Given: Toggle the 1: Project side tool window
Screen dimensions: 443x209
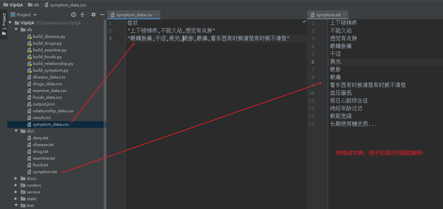Looking at the screenshot, I should click(x=4, y=24).
